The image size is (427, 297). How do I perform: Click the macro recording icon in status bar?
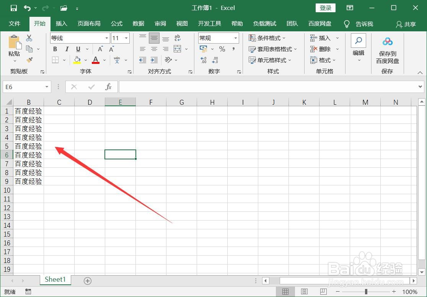(x=28, y=292)
